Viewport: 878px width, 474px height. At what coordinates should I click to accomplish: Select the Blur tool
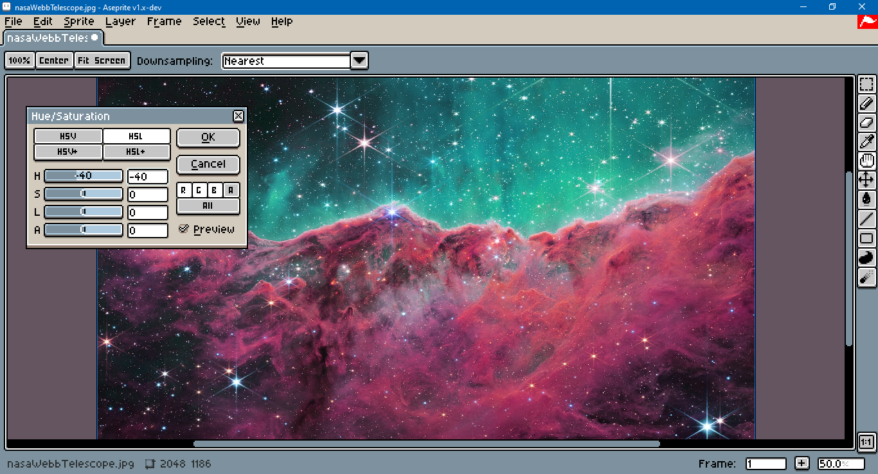coord(866,277)
